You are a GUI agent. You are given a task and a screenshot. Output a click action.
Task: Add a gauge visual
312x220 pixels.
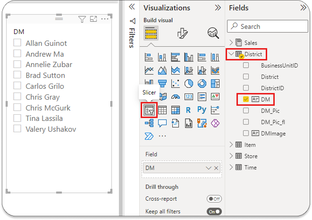(x=176, y=97)
